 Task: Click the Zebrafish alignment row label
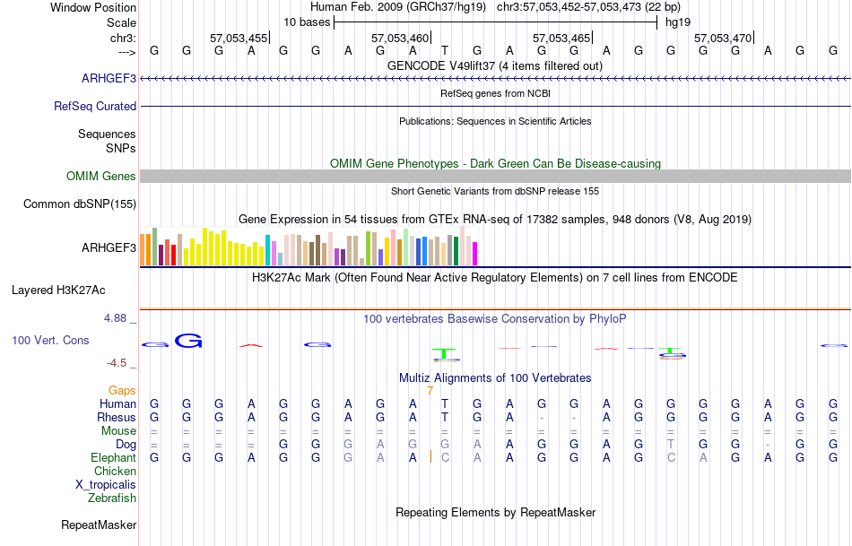tap(112, 498)
